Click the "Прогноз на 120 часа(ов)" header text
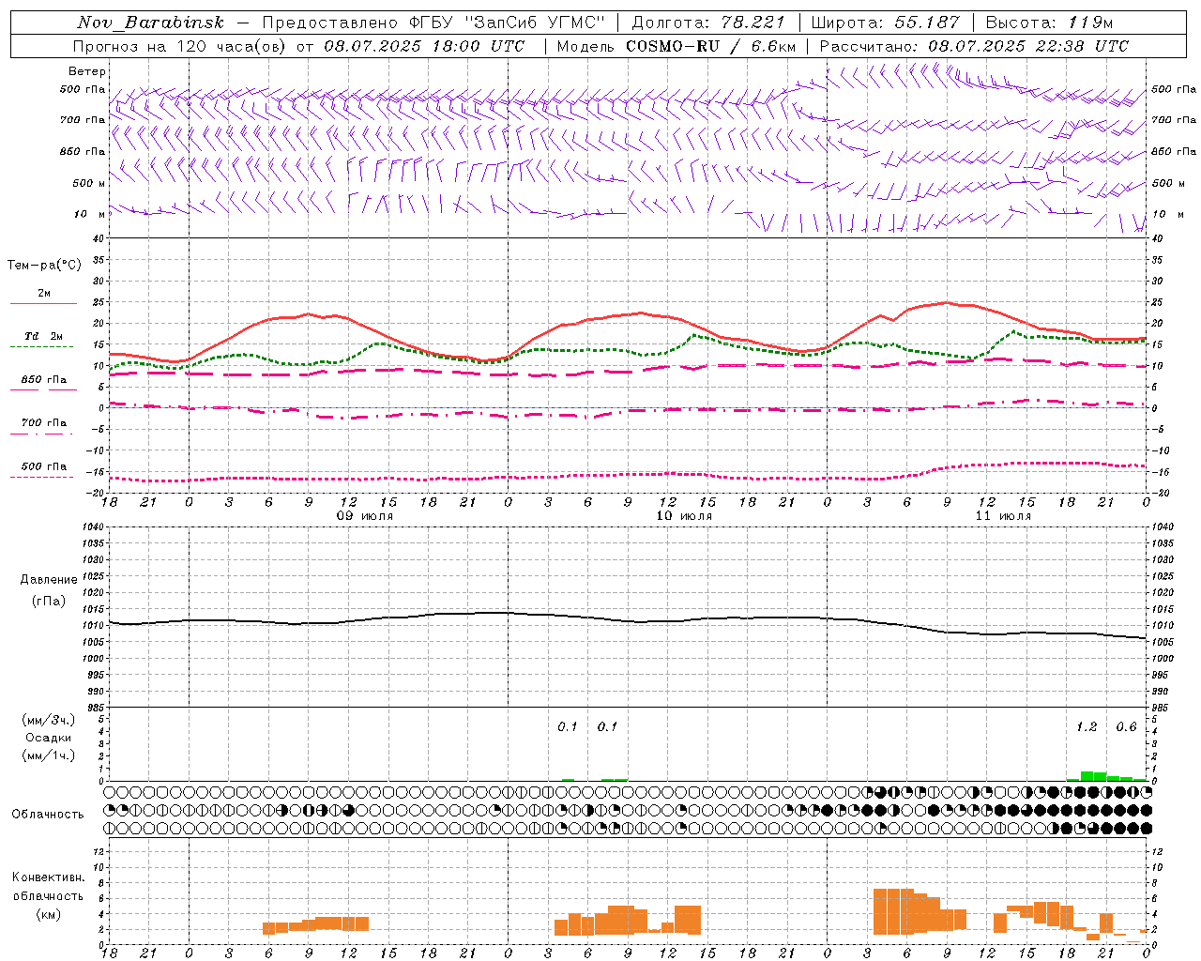This screenshot has height=961, width=1201. coord(181,46)
